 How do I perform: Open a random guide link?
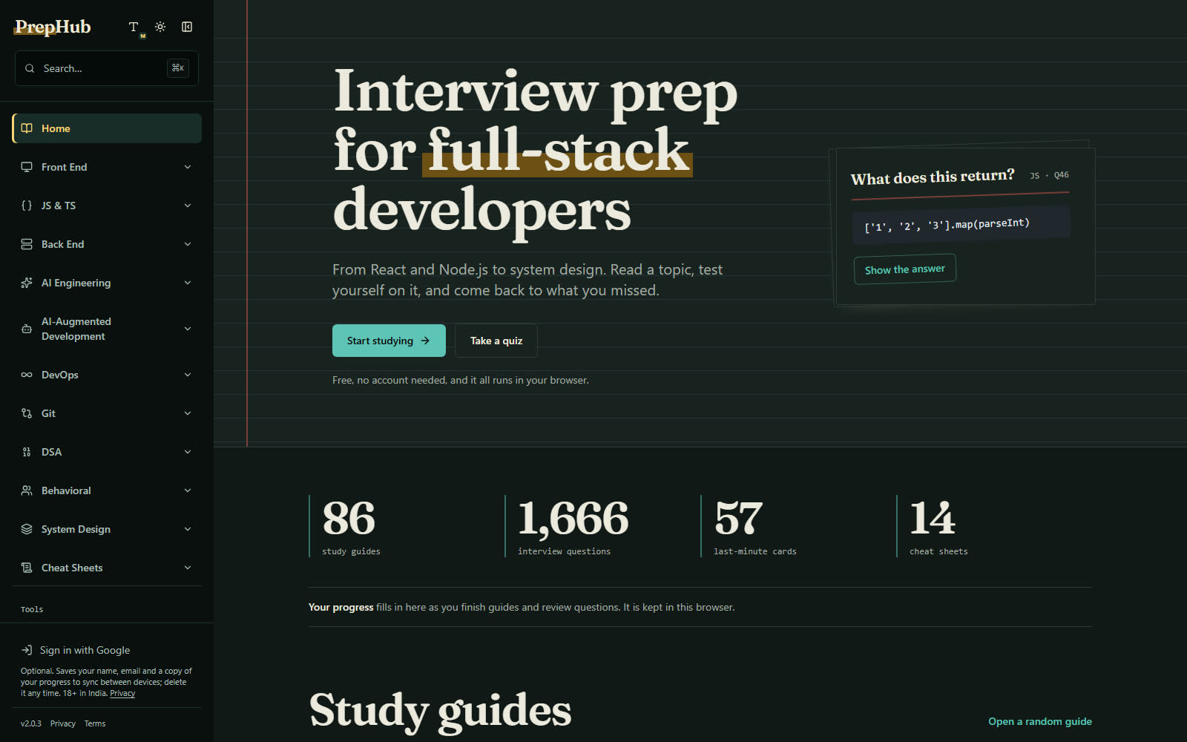pyautogui.click(x=1039, y=721)
